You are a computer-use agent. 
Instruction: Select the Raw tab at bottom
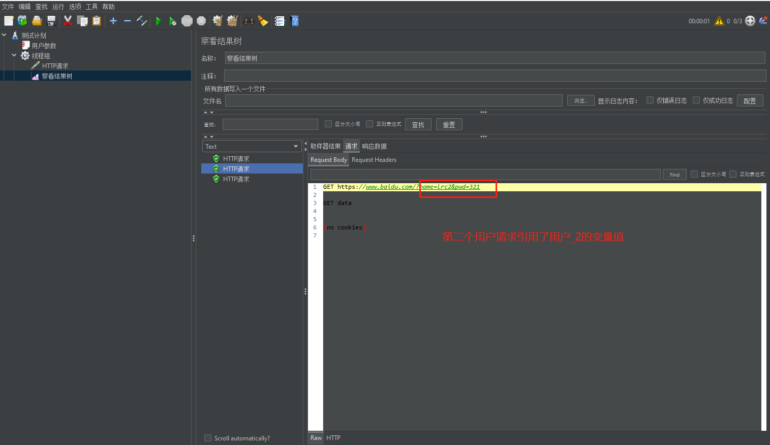click(x=316, y=438)
